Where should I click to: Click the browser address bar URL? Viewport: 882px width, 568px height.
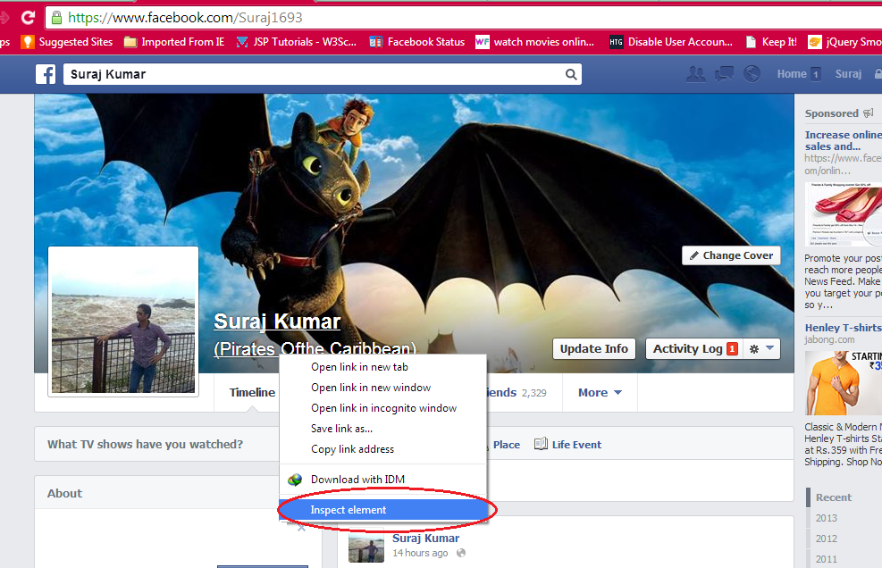pos(185,18)
